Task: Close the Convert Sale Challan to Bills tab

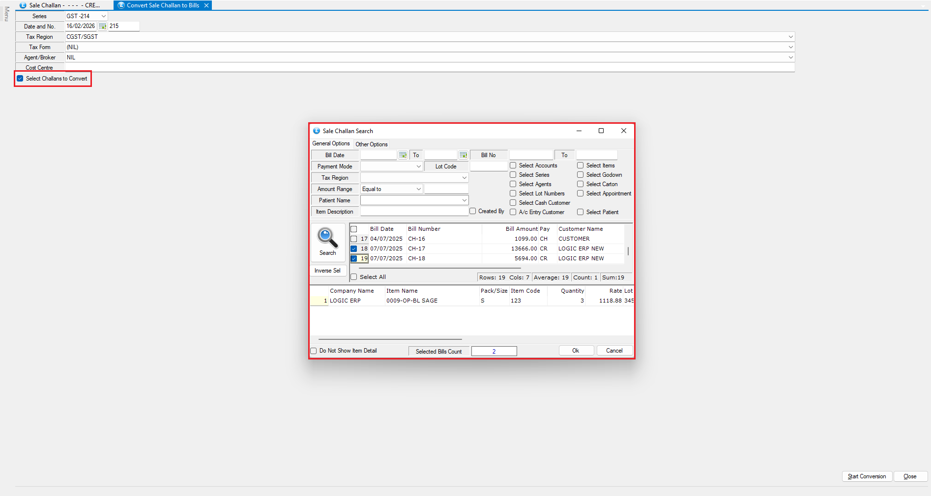Action: point(206,5)
